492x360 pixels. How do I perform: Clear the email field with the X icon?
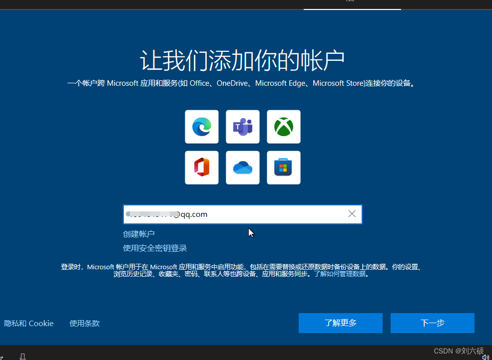(352, 214)
